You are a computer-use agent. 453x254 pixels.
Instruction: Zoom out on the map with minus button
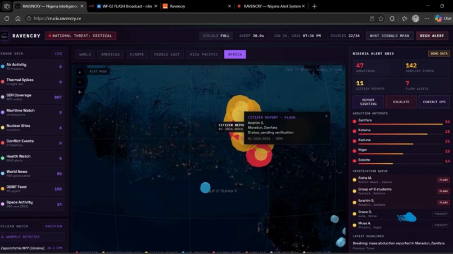click(x=80, y=82)
